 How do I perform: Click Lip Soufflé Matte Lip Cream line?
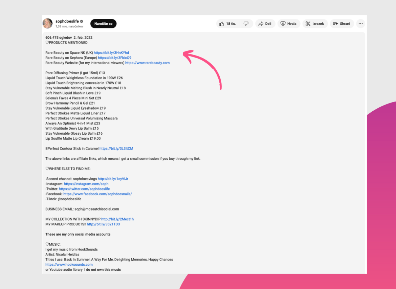73,138
